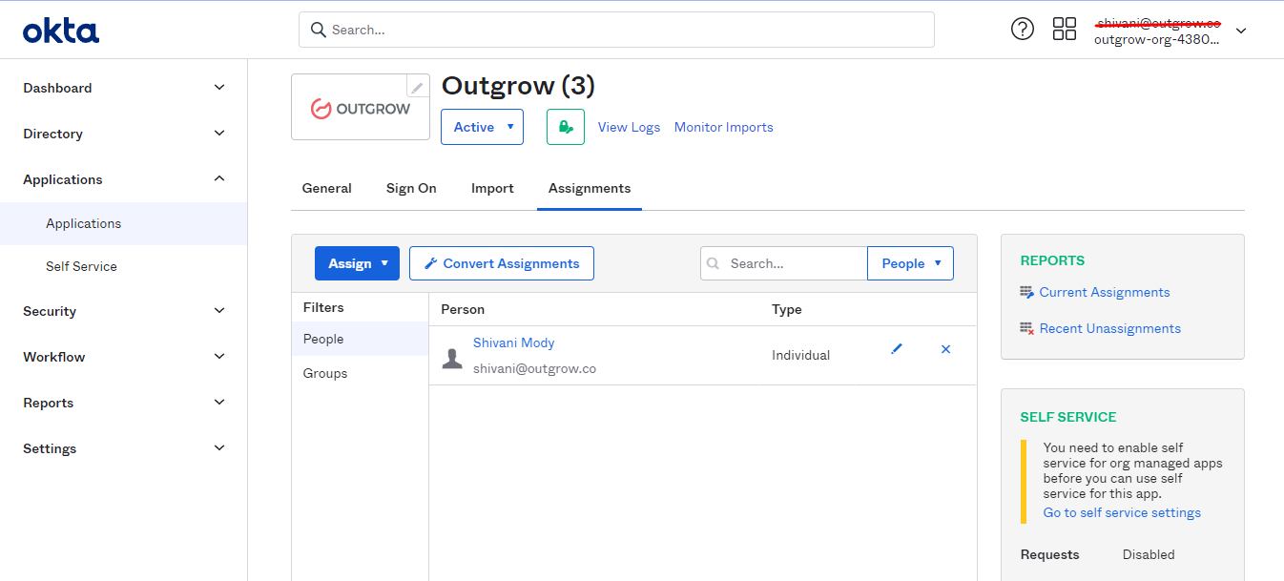The image size is (1284, 581).
Task: Open the Current Assignments report link
Action: tap(1105, 292)
